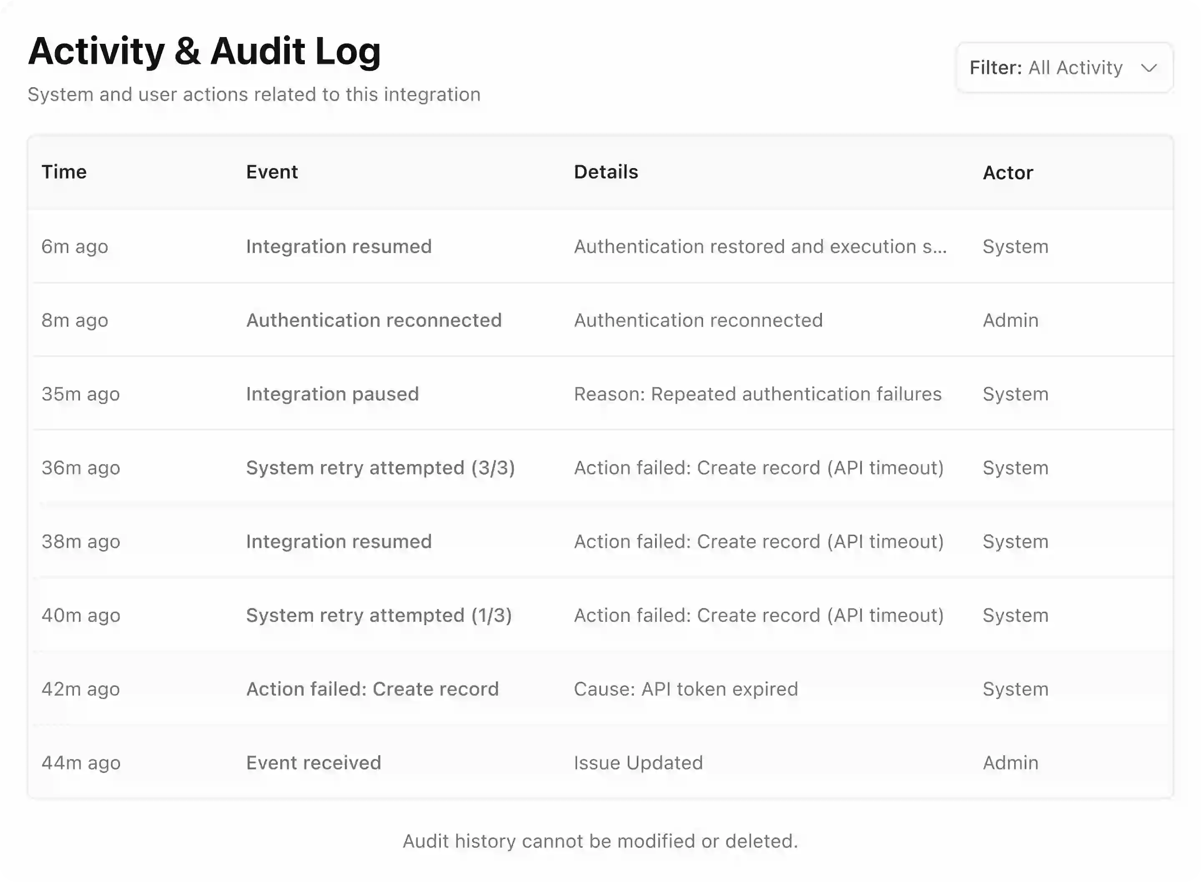Click the Admin actor in the 44m ago row
Viewport: 1201px width, 882px height.
click(1010, 762)
